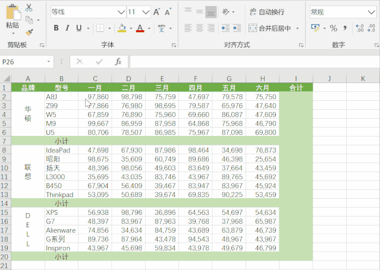Open the Fill Color dropdown arrow
The image size is (380, 270).
[x=131, y=28]
